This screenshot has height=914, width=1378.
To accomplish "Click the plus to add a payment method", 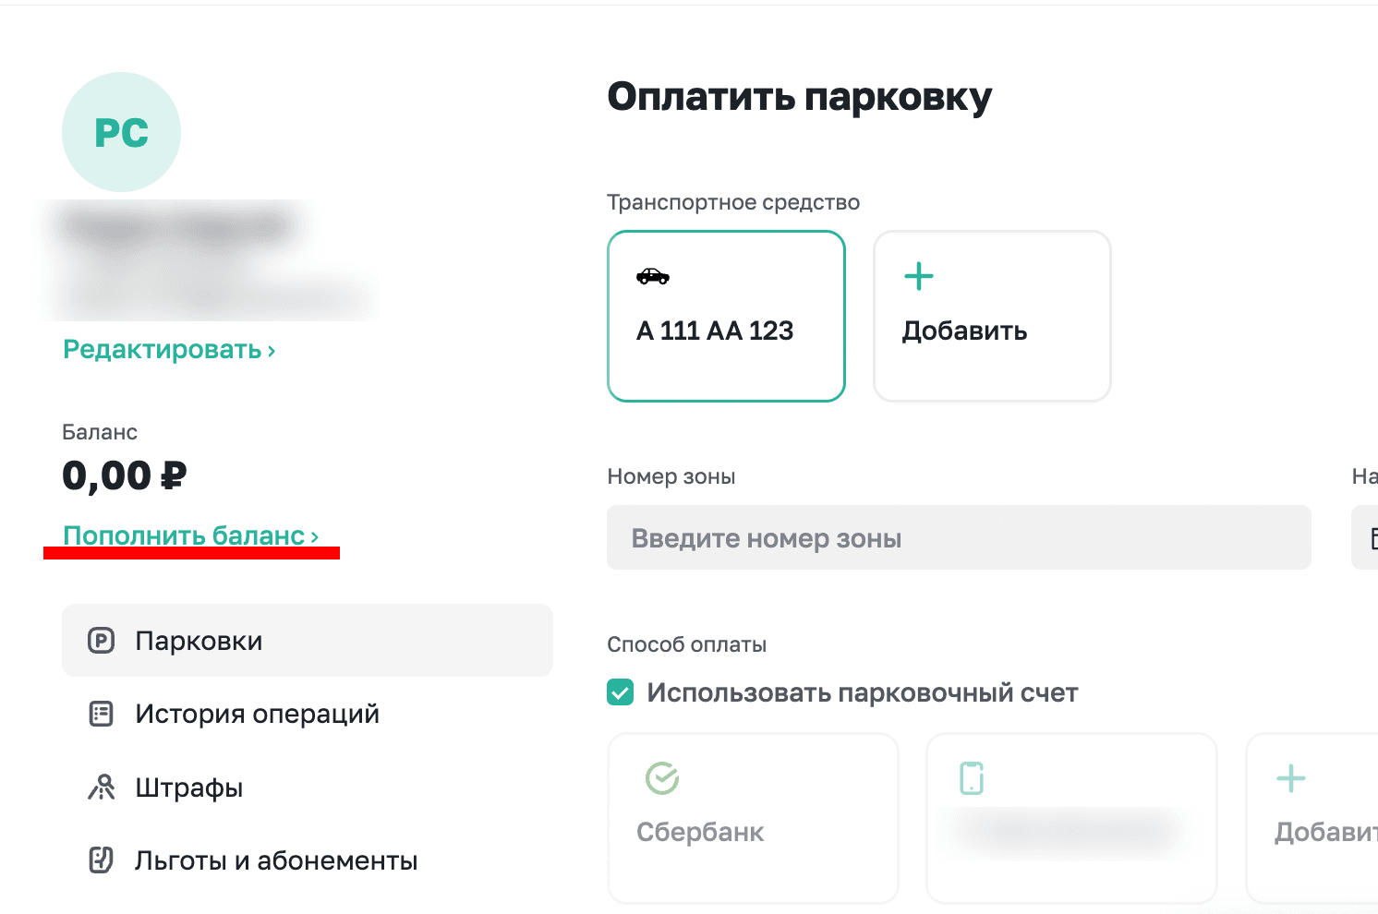I will (1290, 778).
